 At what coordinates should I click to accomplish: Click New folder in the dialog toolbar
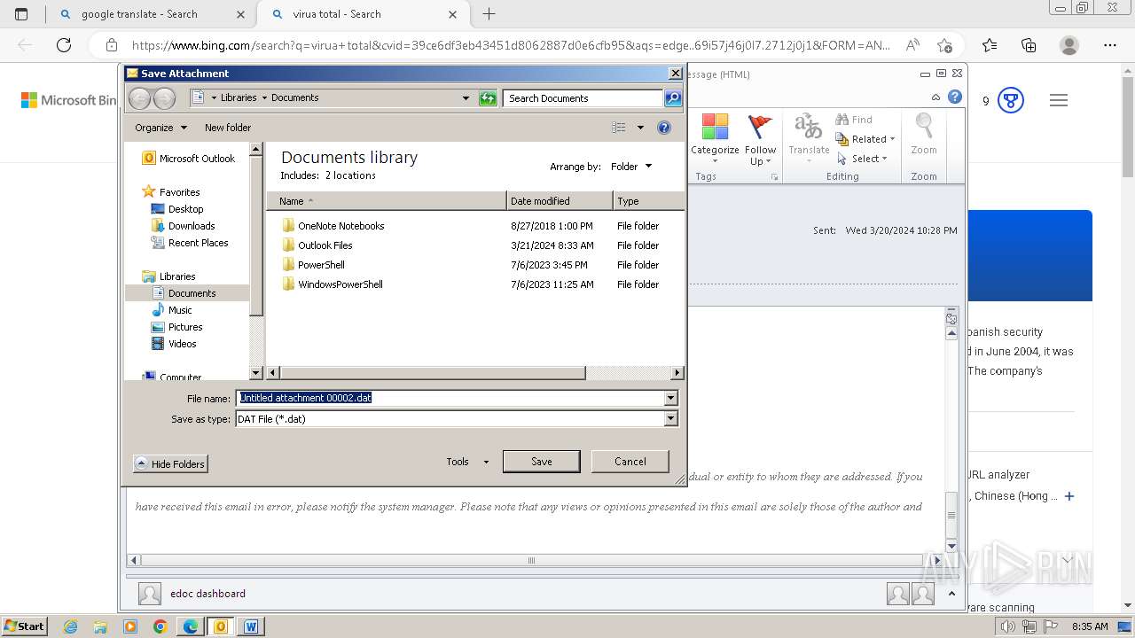click(x=228, y=128)
